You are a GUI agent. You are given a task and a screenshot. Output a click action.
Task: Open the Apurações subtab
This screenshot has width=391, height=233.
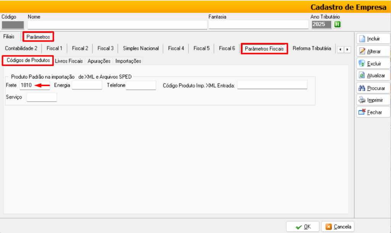coord(99,61)
